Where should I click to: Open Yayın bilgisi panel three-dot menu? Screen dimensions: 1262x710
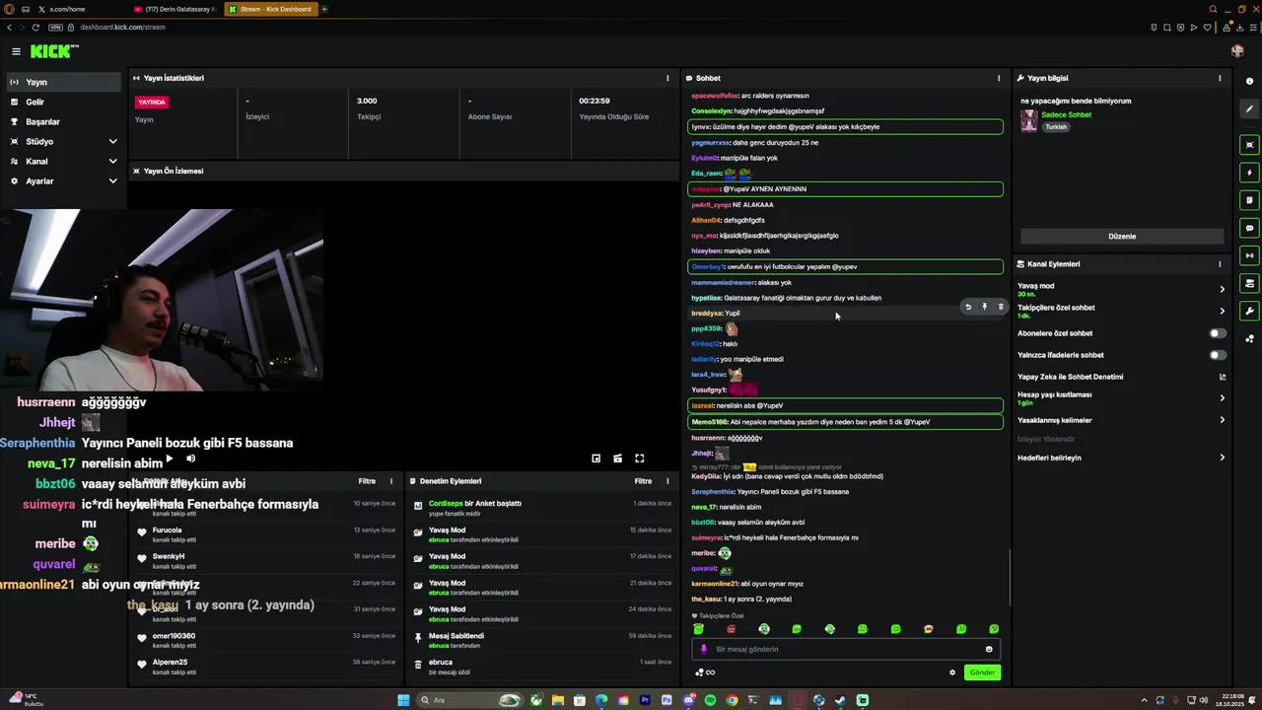pos(1220,78)
